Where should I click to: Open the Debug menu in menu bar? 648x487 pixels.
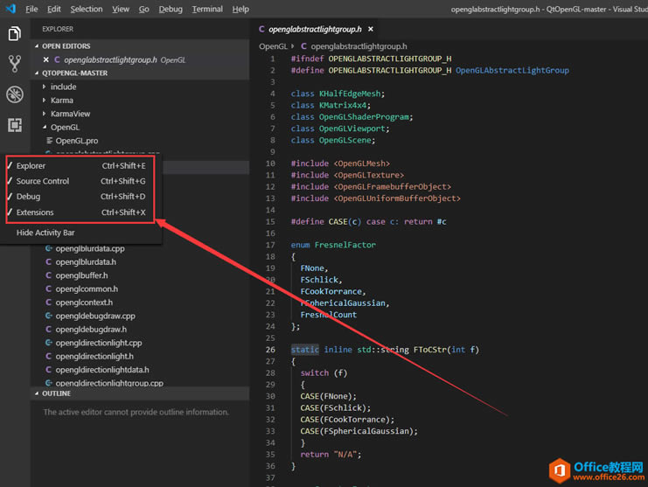171,9
